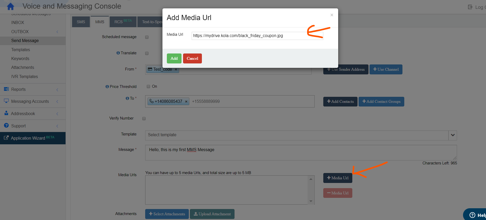
Task: Open the RCS BETA tab
Action: click(123, 22)
